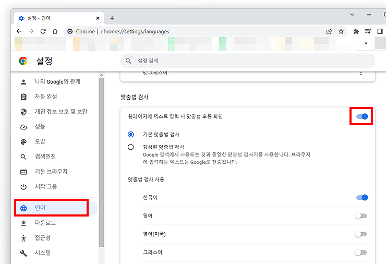Bookmark this page with the star icon
The height and width of the screenshot is (264, 386).
click(x=341, y=31)
